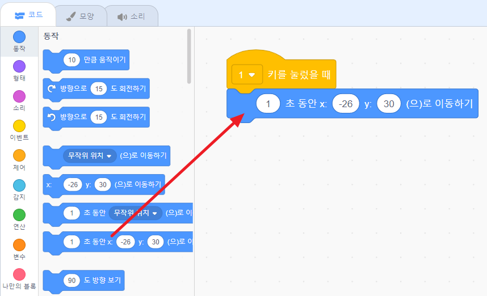Select the 나만의 블록 category circle
Image resolution: width=487 pixels, height=296 pixels.
(x=19, y=274)
